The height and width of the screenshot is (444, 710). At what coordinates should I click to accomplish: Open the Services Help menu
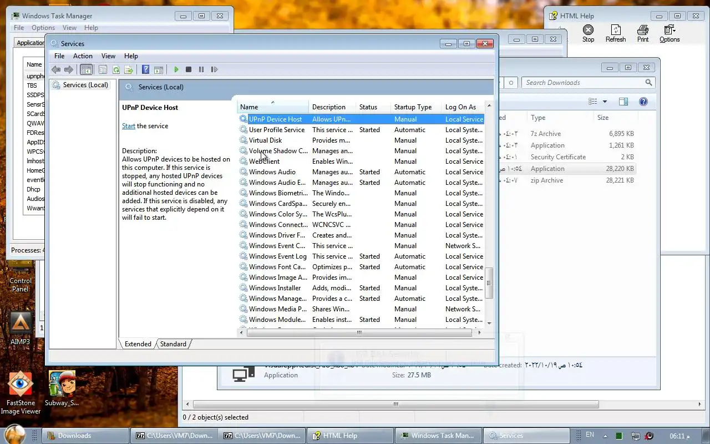click(x=131, y=56)
